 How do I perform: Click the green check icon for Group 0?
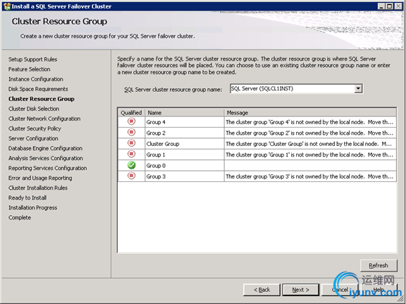click(132, 165)
